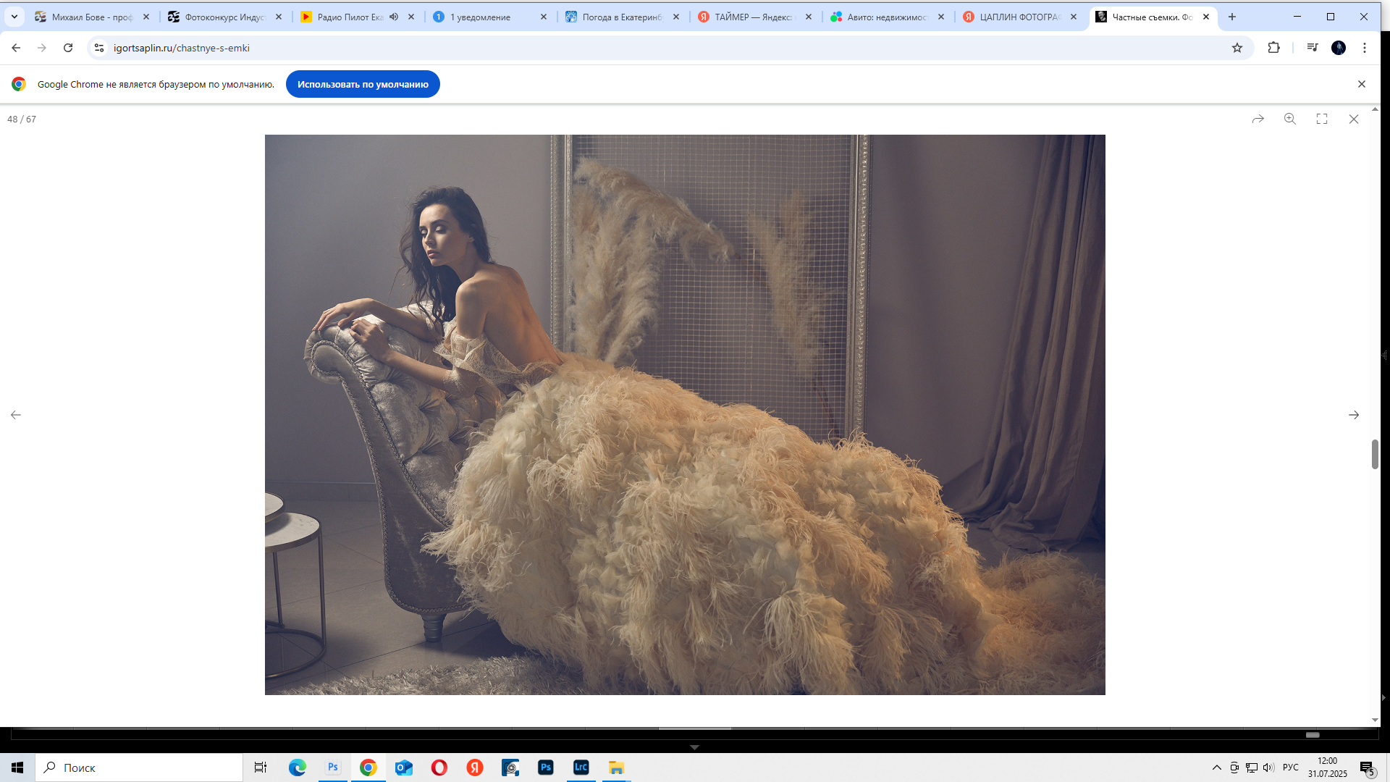Show hidden system tray icons
1390x782 pixels.
(1216, 768)
